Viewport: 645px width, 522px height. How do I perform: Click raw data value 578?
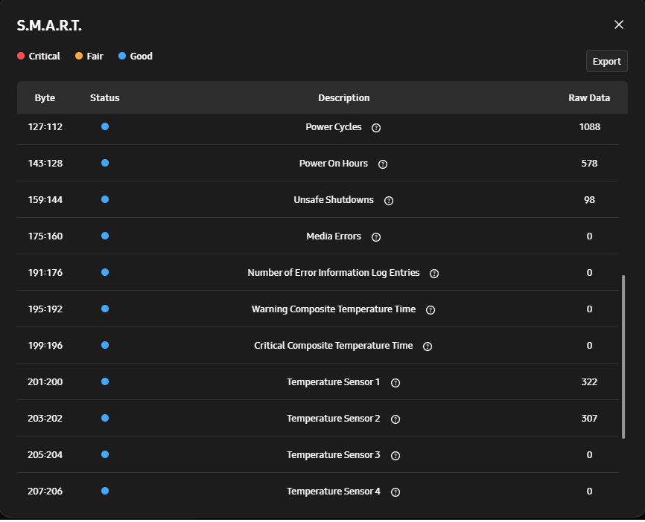[x=589, y=164]
